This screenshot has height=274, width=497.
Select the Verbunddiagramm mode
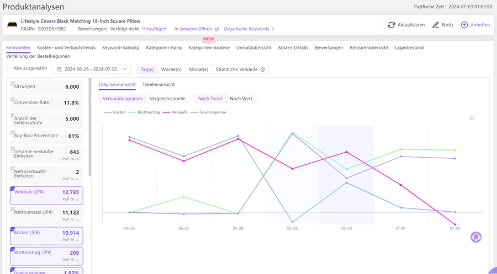[123, 99]
